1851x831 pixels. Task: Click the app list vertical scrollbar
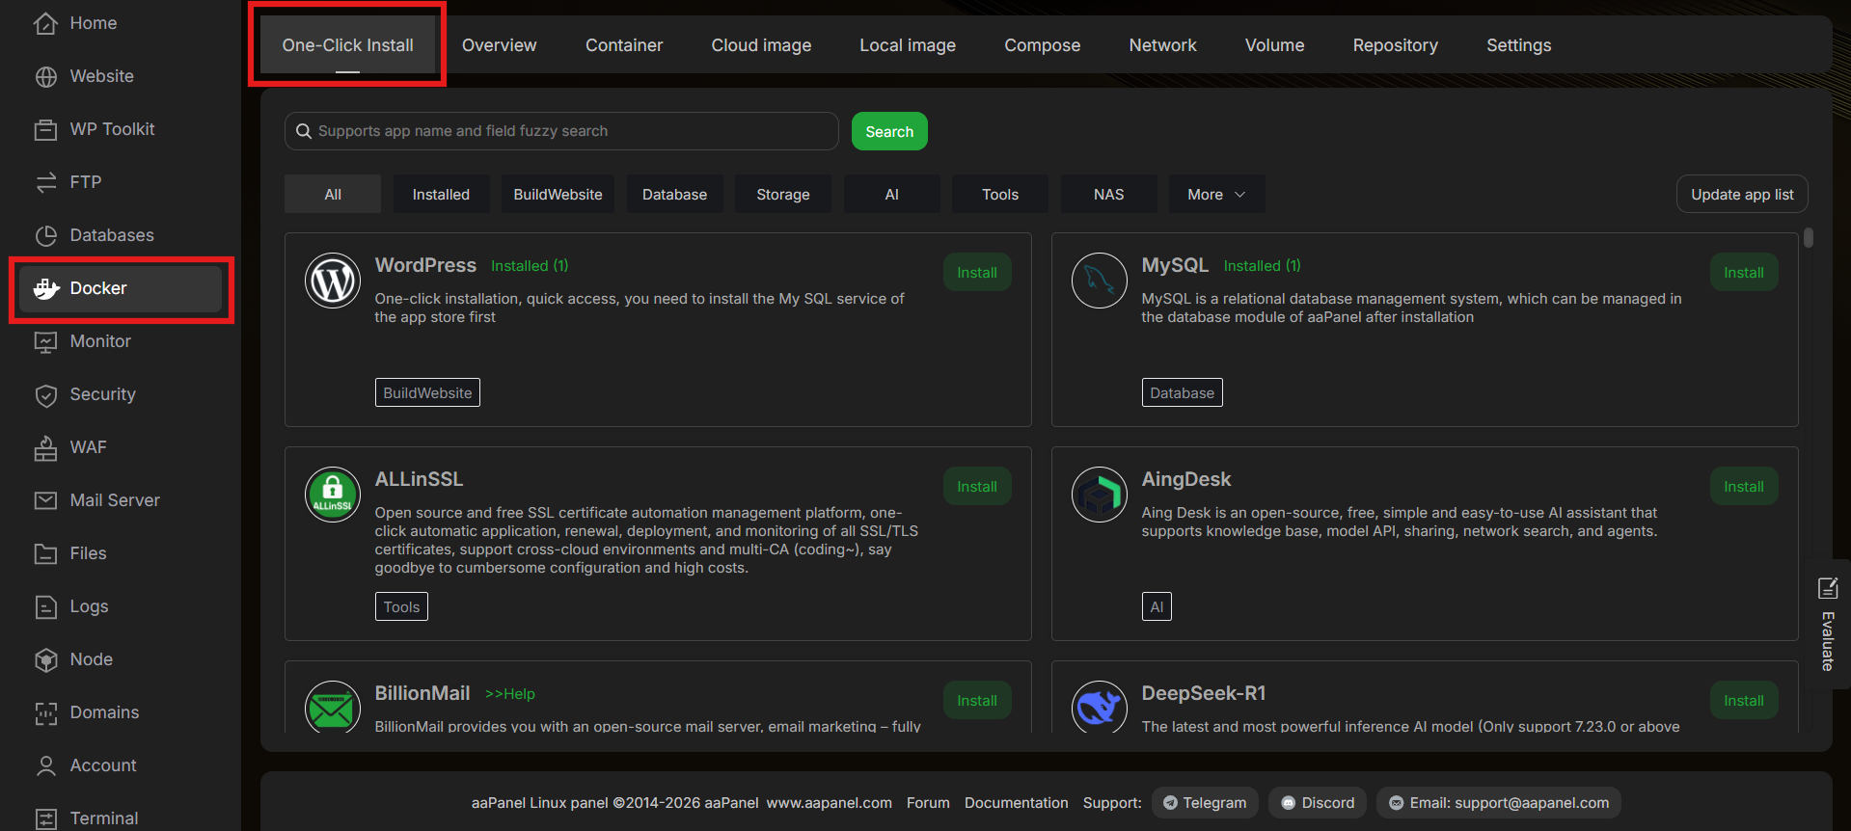point(1809,237)
